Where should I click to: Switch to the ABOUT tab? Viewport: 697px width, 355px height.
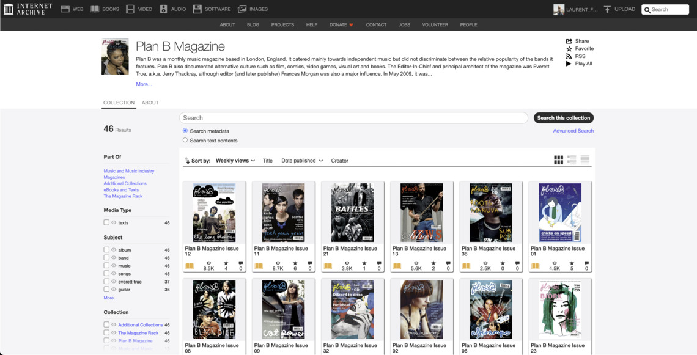pos(150,103)
